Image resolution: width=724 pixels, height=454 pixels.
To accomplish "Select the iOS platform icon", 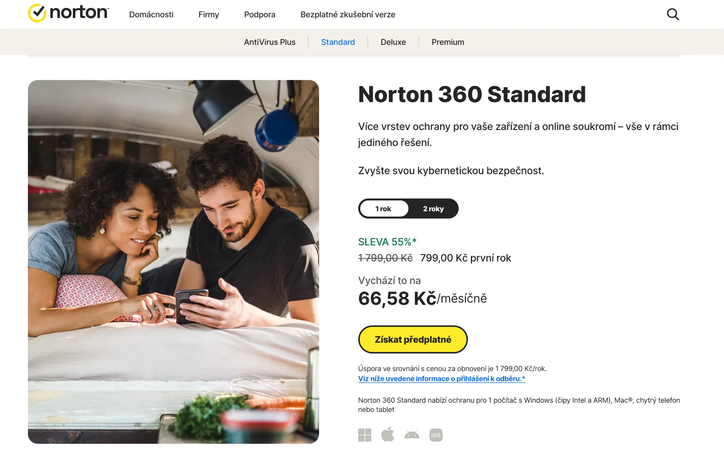I will point(436,435).
